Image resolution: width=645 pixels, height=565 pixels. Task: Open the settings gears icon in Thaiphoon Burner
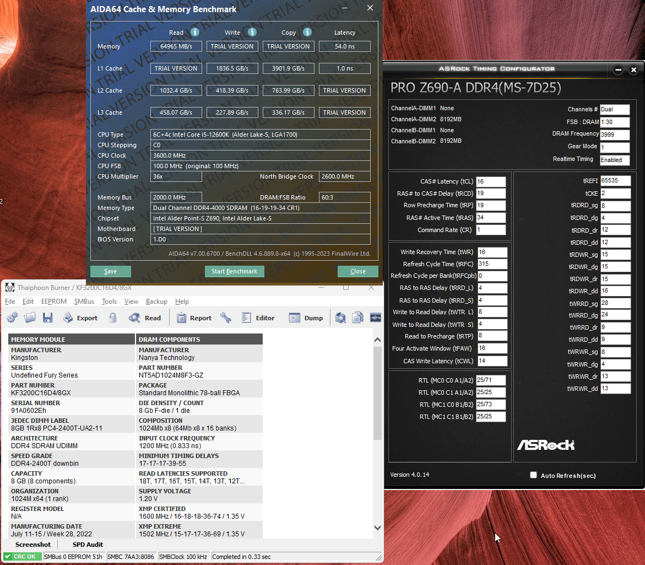click(x=12, y=318)
